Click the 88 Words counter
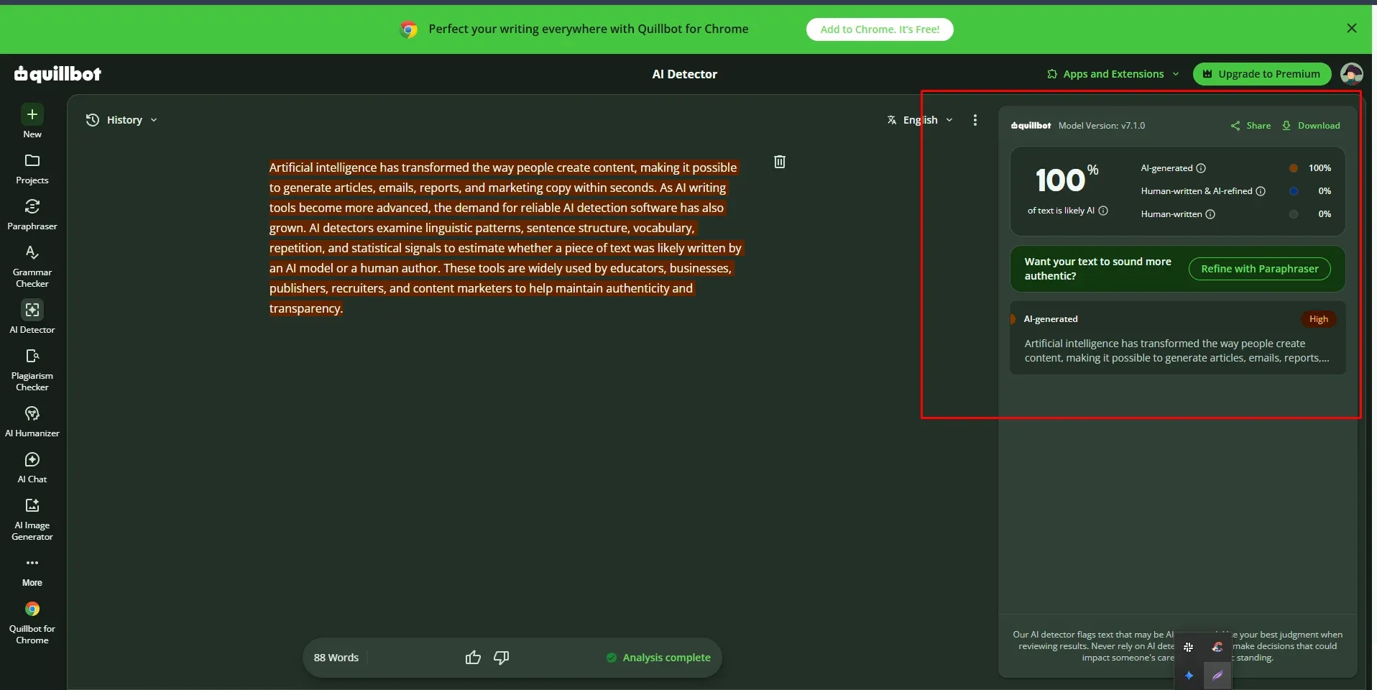The width and height of the screenshot is (1377, 690). pos(336,658)
